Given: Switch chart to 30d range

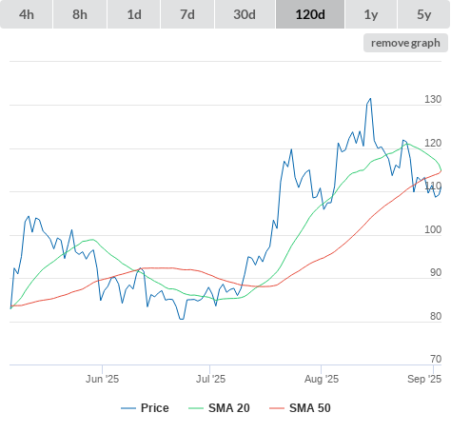Looking at the screenshot, I should pyautogui.click(x=245, y=14).
